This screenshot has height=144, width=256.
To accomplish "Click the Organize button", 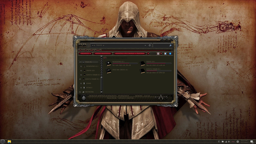I will [x=86, y=54].
